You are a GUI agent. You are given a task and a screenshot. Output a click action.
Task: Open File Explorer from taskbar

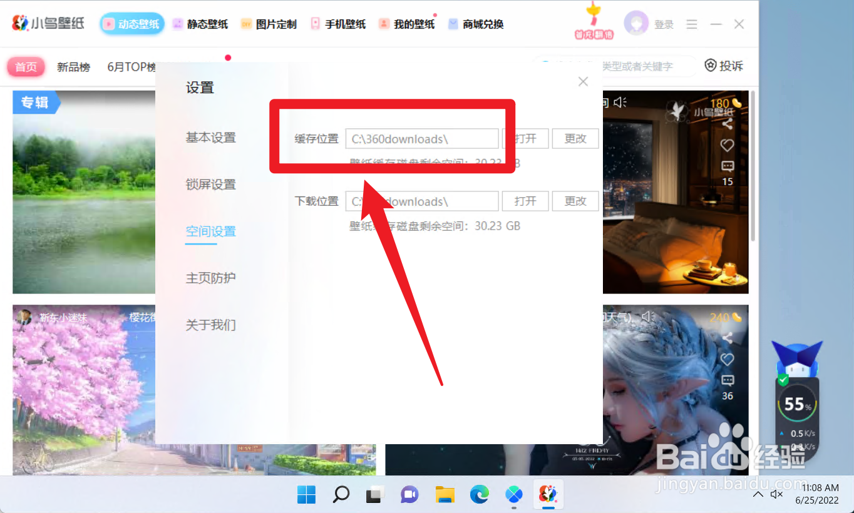click(x=445, y=495)
